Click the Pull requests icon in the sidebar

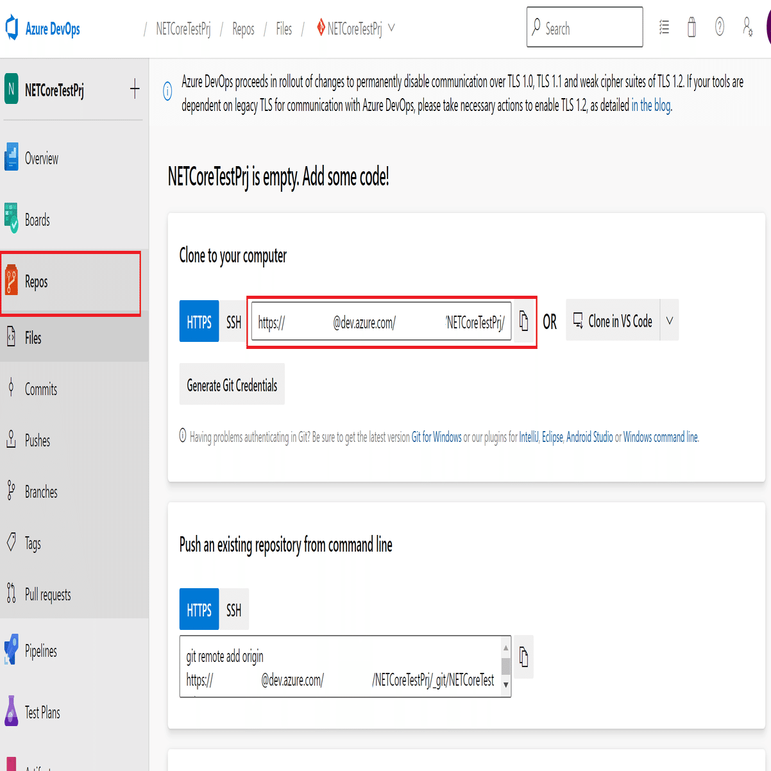tap(11, 593)
